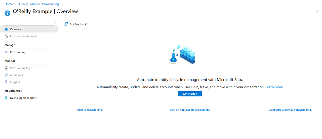Screen dimensions: 322x139
Task: Click the blue info icon beside page title
Action: [x=8, y=13]
